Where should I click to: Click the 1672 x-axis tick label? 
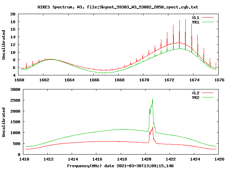click(x=169, y=80)
